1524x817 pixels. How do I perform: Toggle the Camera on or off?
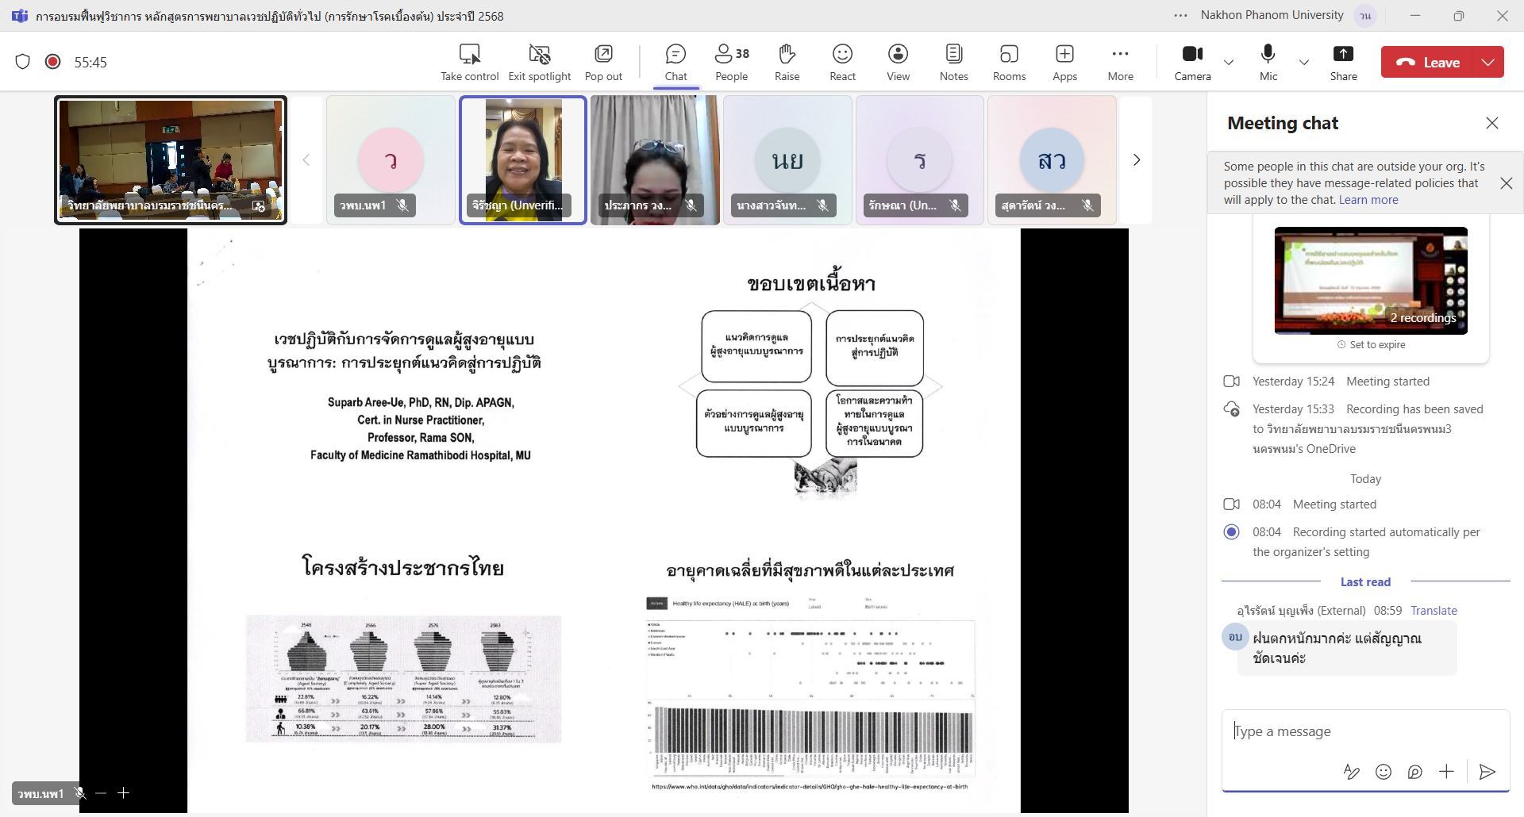click(1192, 62)
